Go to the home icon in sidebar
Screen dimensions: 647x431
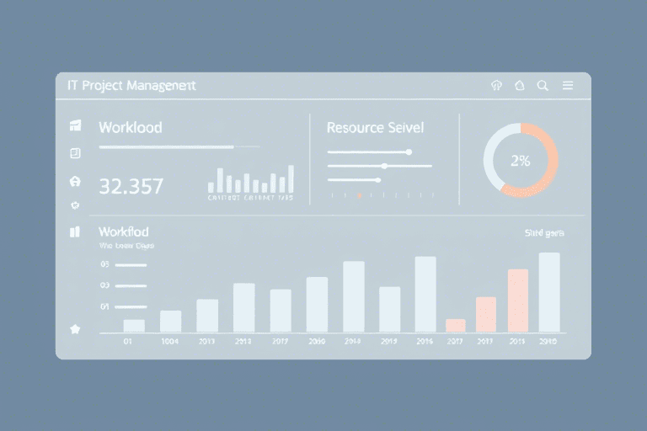pos(75,181)
